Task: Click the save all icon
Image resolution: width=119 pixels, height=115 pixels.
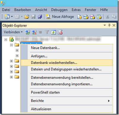Action: pyautogui.click(x=40, y=17)
